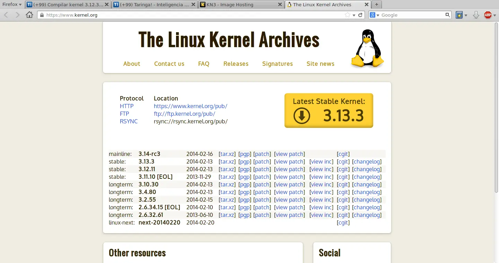Expand the address bar history dropdown
Screen dimensions: 499x263
coord(354,15)
